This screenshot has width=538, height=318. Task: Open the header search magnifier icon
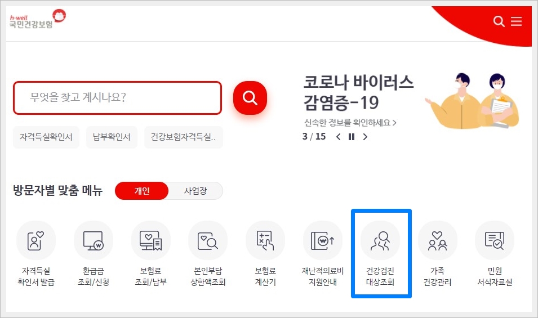[x=499, y=21]
